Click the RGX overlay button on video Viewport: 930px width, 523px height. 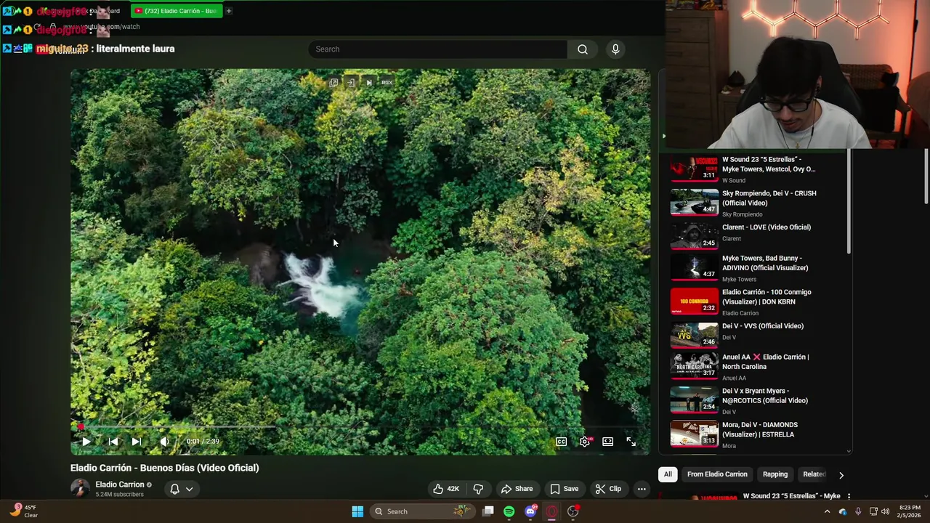tap(387, 83)
